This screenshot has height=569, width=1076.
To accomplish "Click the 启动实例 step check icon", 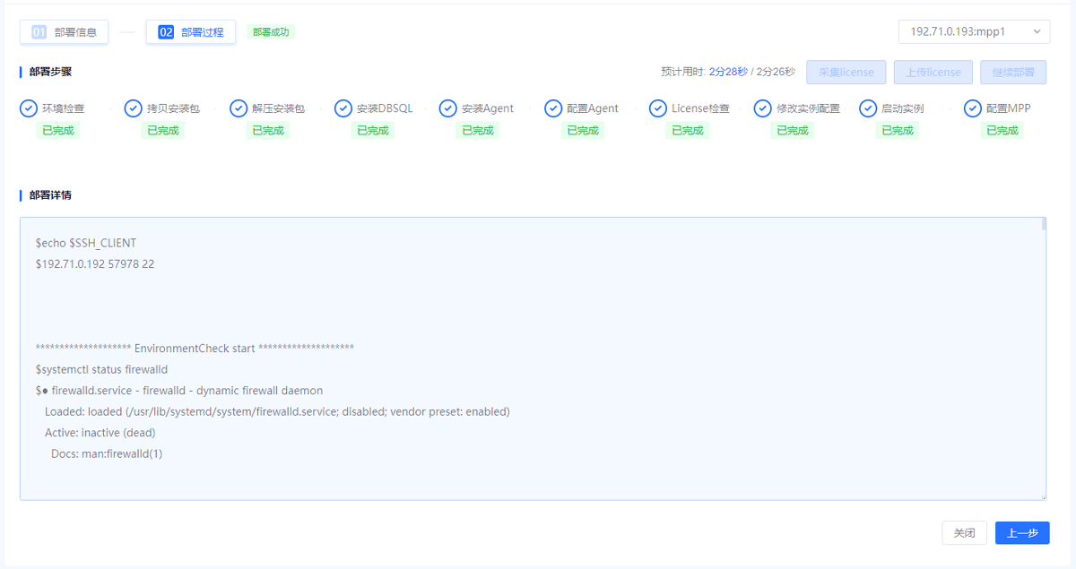I will coord(868,108).
